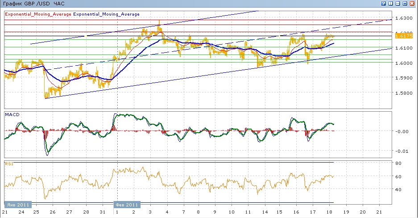Click the RSI indicator panel label
The image size is (418, 218).
9,164
